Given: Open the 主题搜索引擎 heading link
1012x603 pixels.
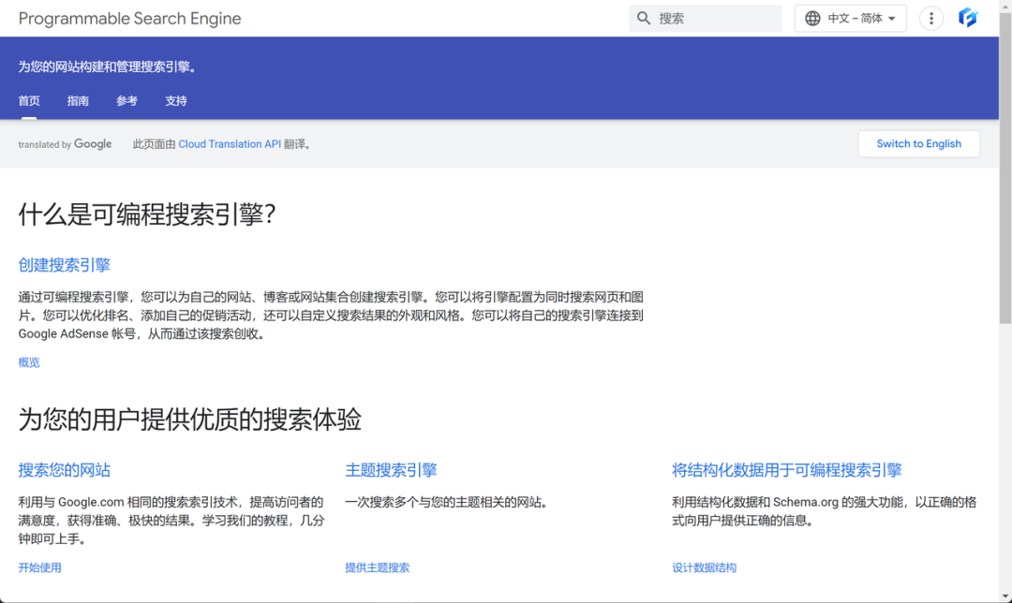Looking at the screenshot, I should point(391,469).
